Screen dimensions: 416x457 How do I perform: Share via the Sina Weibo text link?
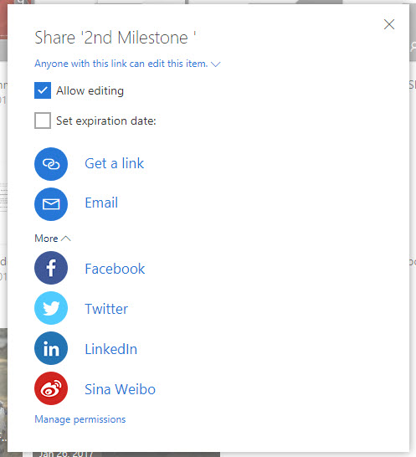click(120, 389)
